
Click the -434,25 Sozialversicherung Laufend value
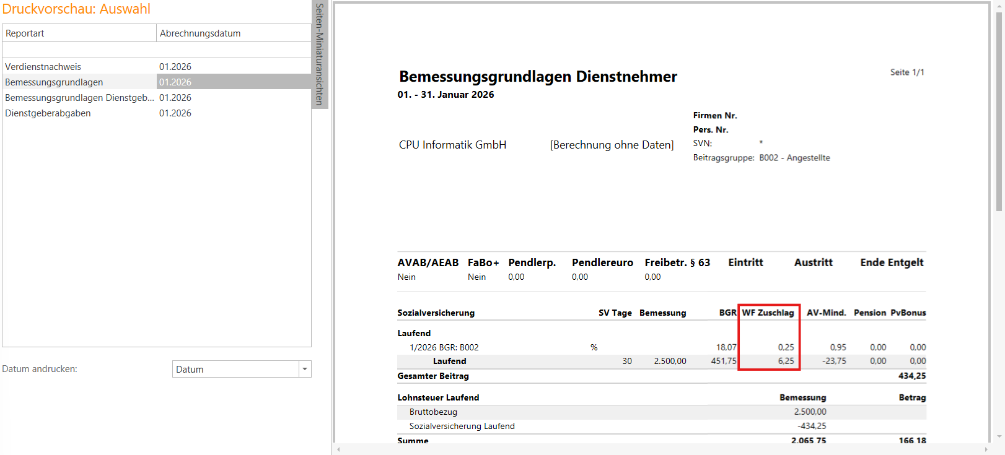point(812,426)
